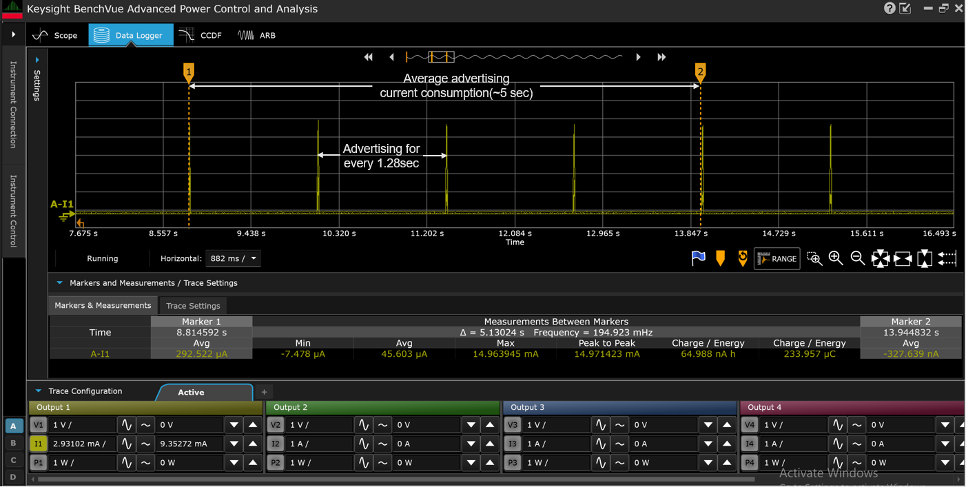
Task: Click the zoom in magnifier icon
Action: 836,258
